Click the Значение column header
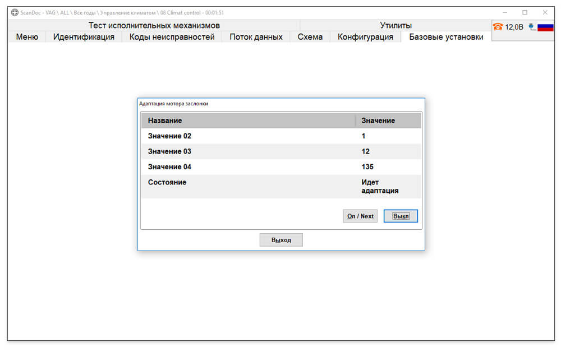 388,121
